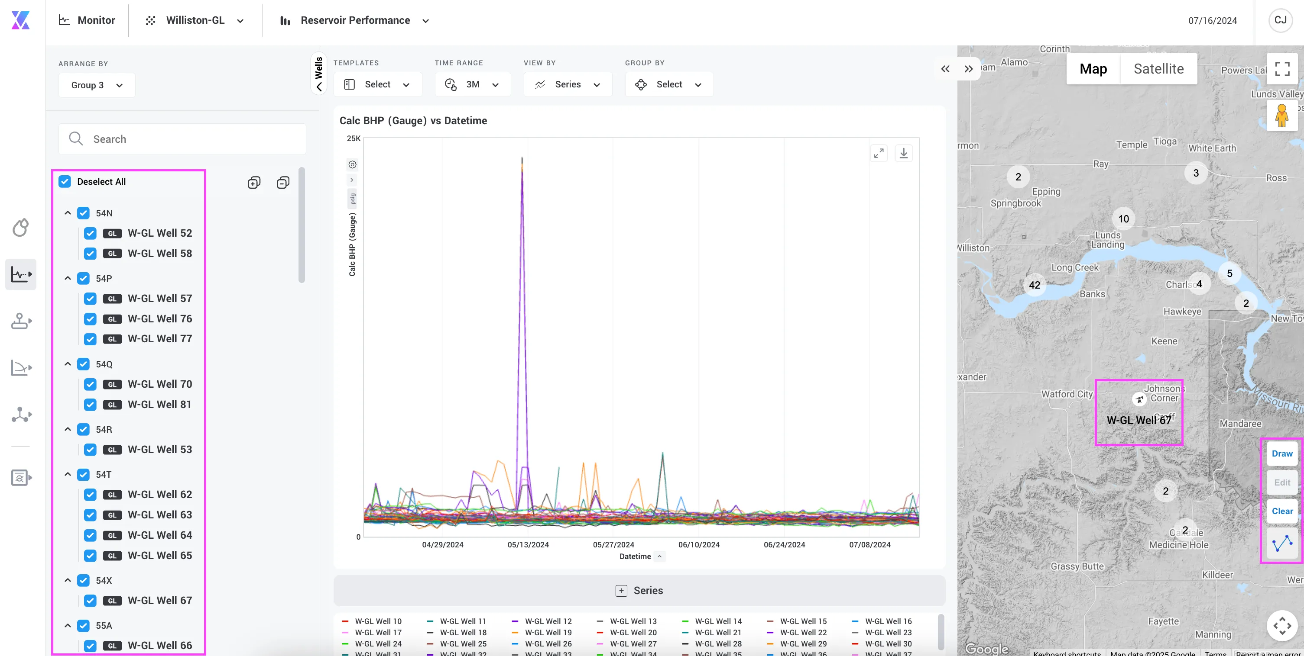
Task: Collapse the 54N group
Action: (x=67, y=213)
